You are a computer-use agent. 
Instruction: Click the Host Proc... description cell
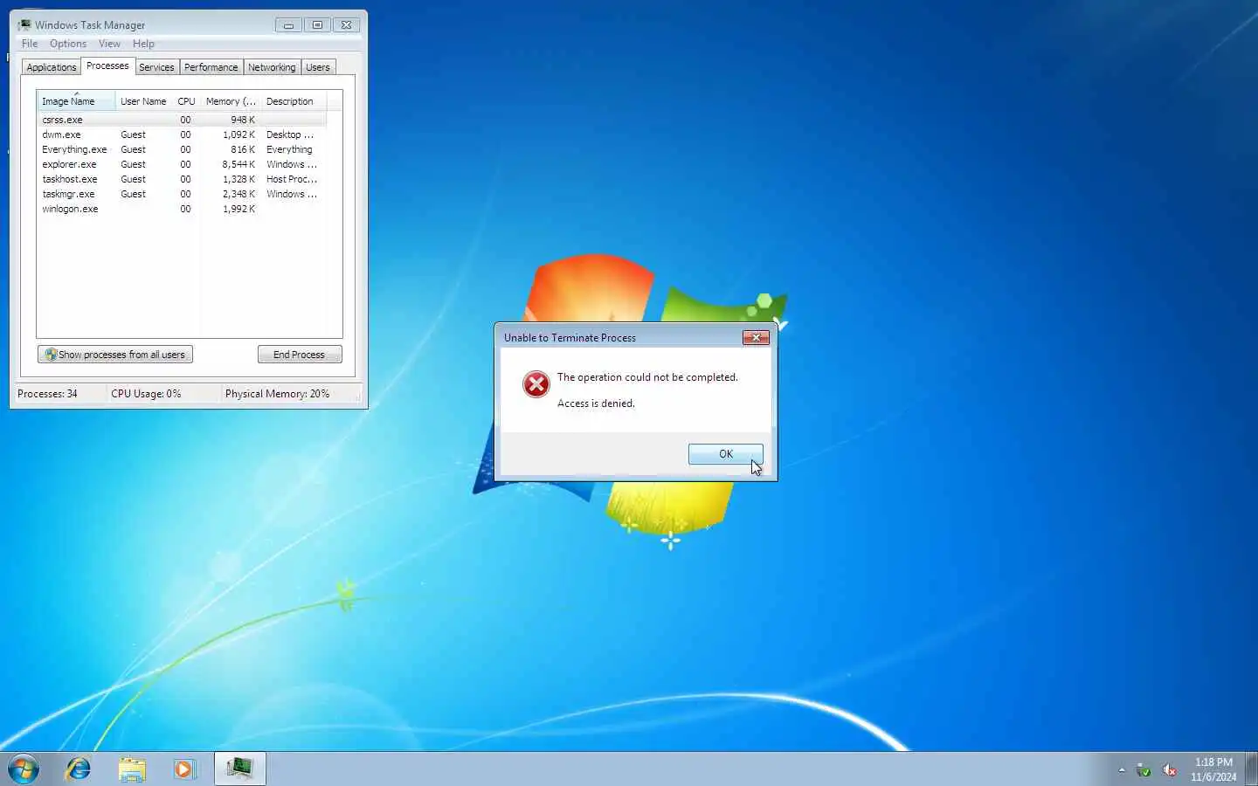[x=292, y=179]
